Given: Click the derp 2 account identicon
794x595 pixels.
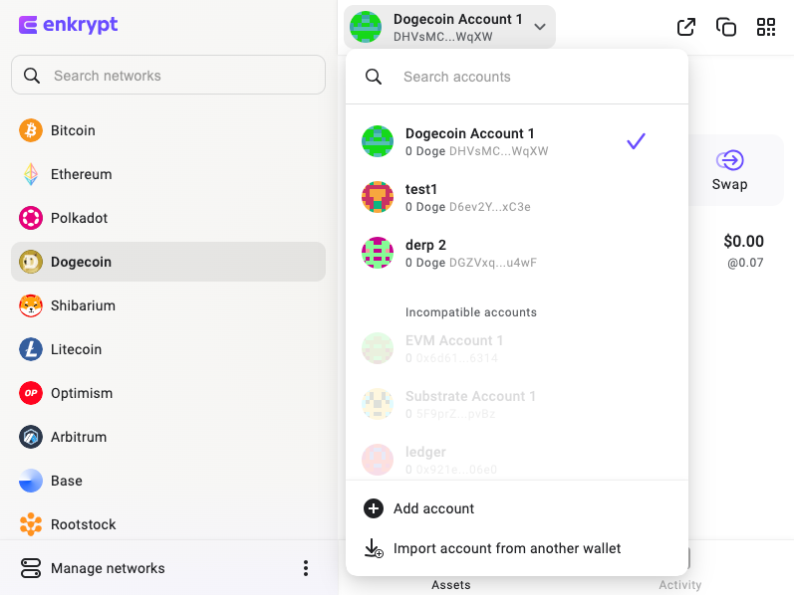Looking at the screenshot, I should (x=378, y=253).
